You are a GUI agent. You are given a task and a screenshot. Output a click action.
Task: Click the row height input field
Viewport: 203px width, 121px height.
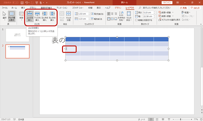(x=83, y=14)
